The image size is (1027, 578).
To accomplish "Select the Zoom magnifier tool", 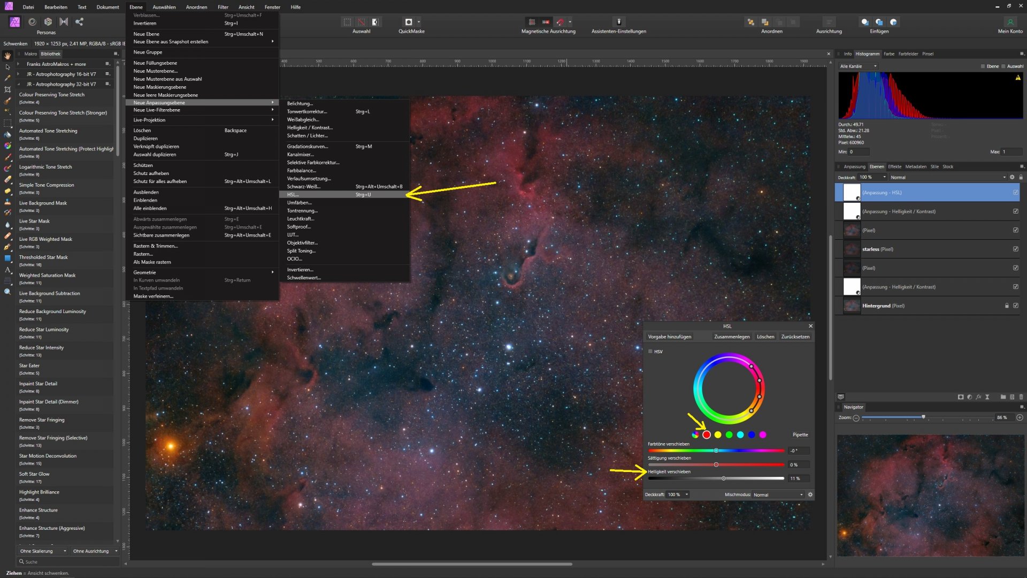I will [x=7, y=292].
